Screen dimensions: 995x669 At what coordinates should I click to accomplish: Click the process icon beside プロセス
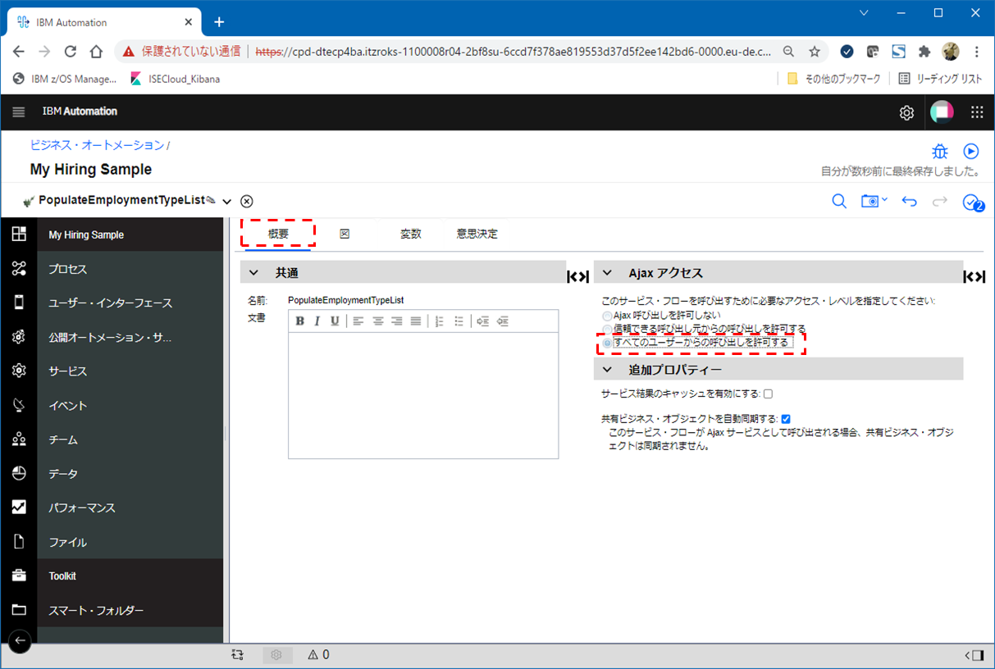[19, 269]
